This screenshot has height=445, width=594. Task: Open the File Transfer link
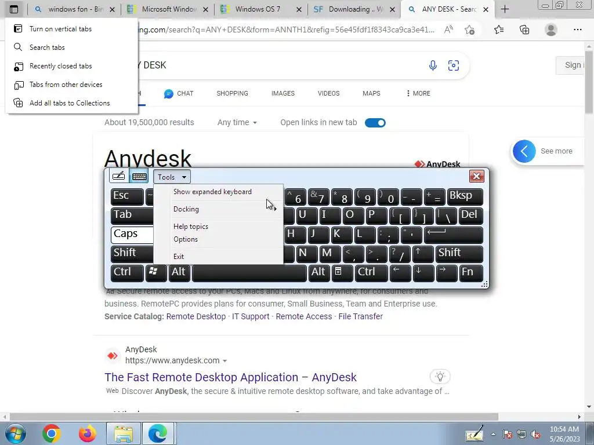click(x=360, y=317)
